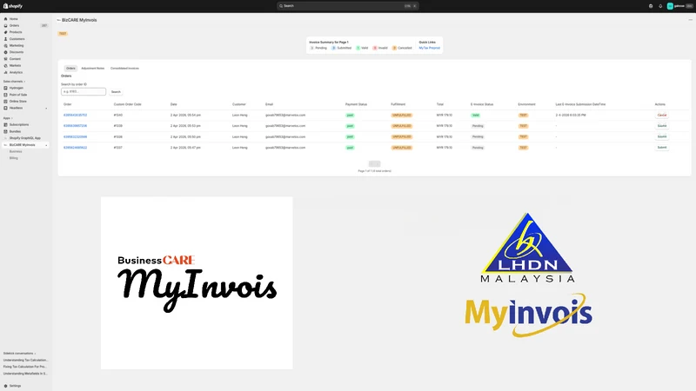696x391 pixels.
Task: Open Business under BizCARE MyInvois
Action: tap(16, 151)
